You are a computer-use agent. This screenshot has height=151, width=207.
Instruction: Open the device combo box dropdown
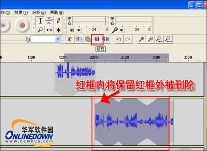58,39
